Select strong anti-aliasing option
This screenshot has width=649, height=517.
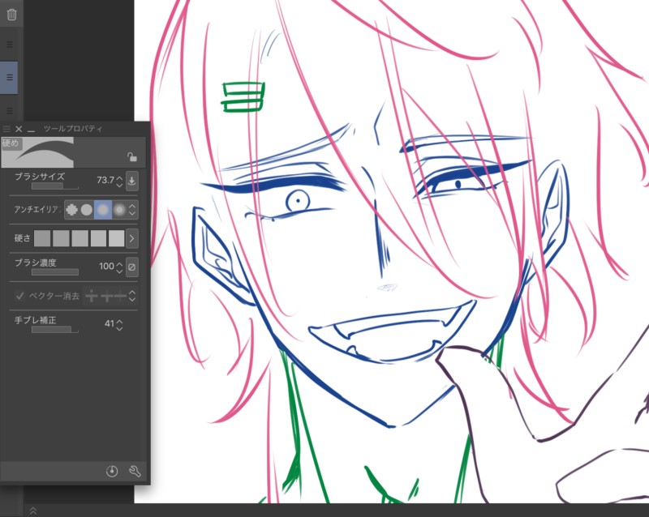[119, 210]
